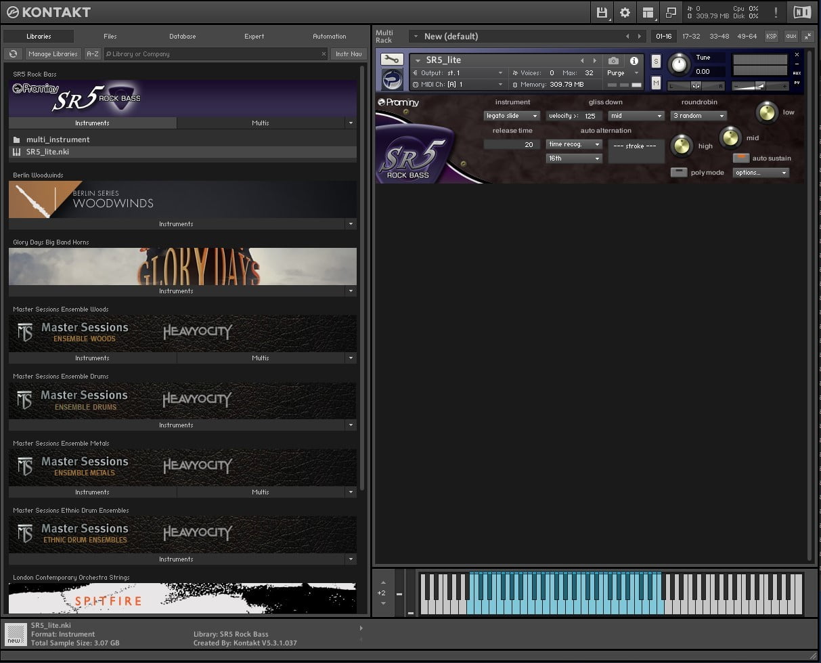821x663 pixels.
Task: Switch to the Automation tab
Action: tap(330, 37)
